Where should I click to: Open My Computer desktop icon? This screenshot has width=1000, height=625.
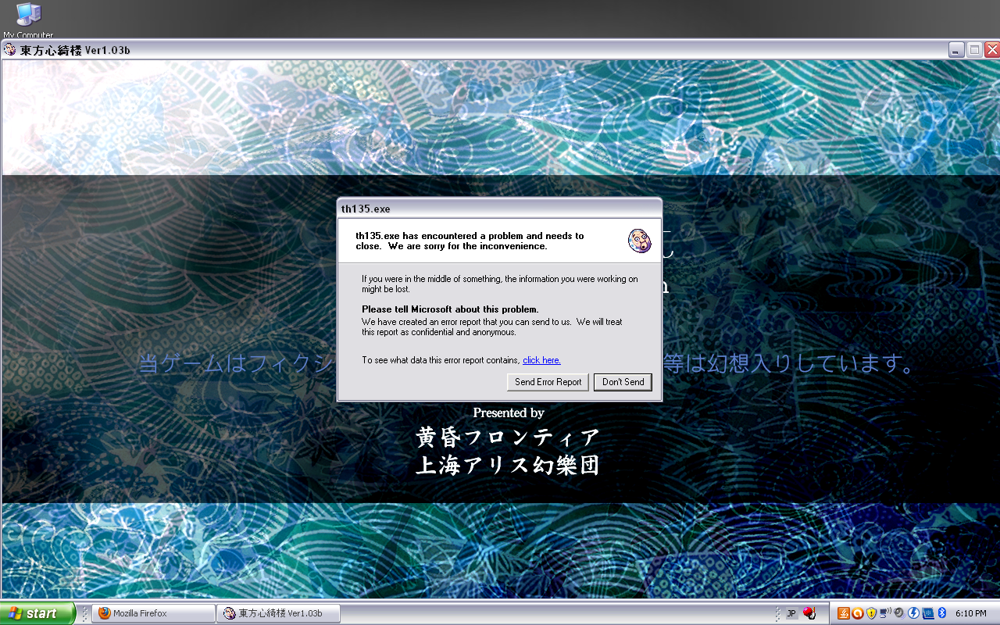[x=28, y=20]
